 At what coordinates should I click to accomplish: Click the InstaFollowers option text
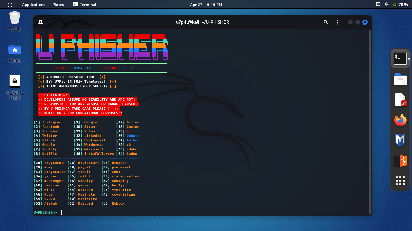tap(99, 154)
